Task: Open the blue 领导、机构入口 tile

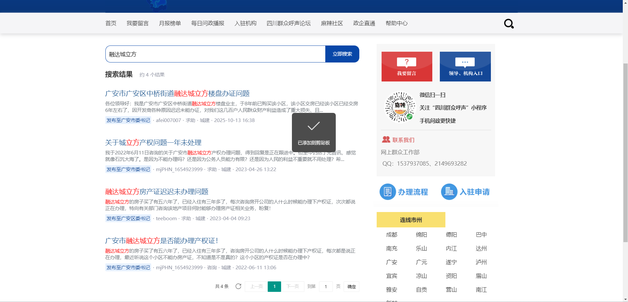Action: (465, 66)
